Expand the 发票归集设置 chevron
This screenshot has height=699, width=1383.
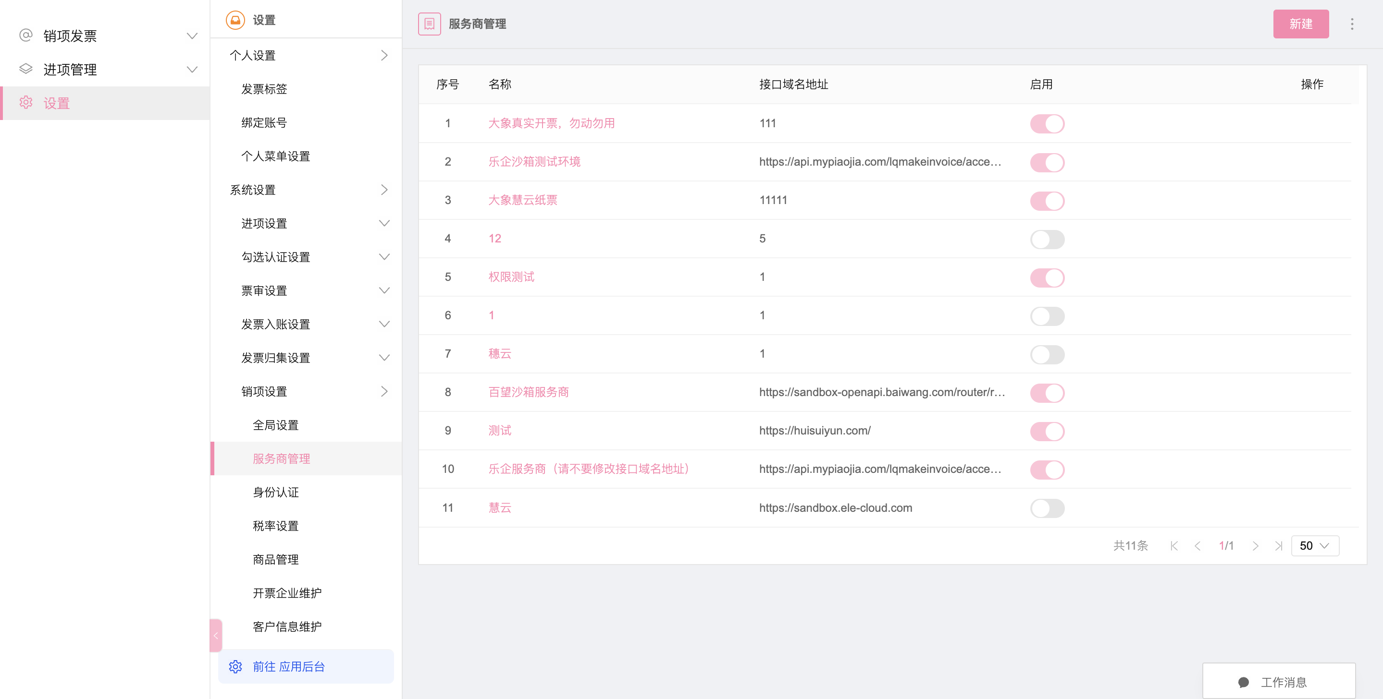point(384,357)
